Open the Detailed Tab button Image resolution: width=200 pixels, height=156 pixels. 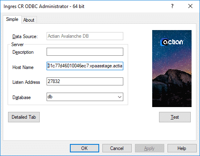pos(24,117)
